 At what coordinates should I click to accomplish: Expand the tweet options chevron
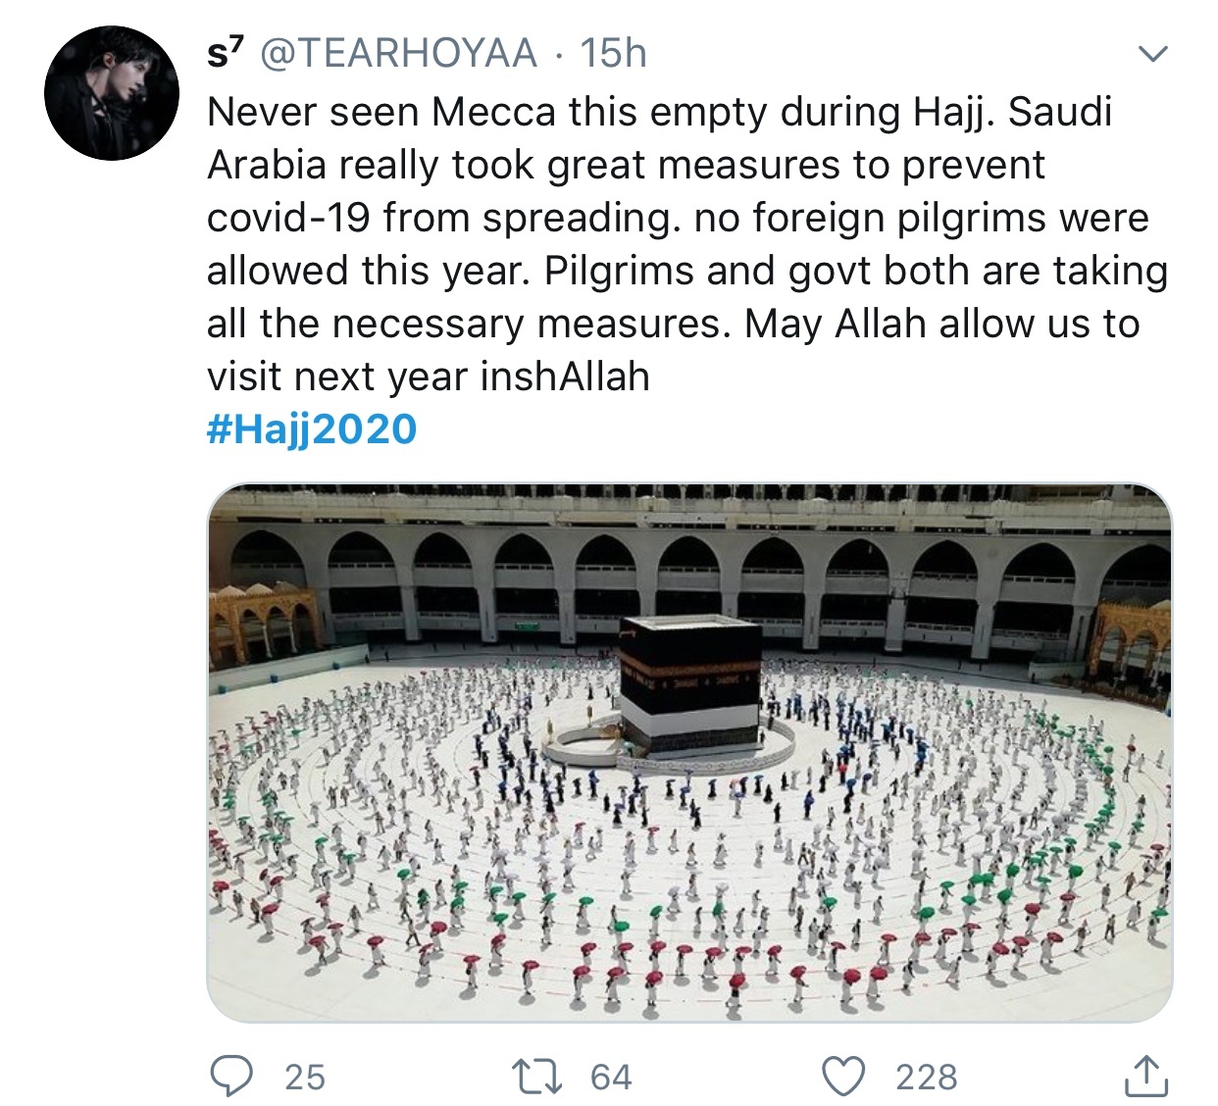(x=1153, y=54)
